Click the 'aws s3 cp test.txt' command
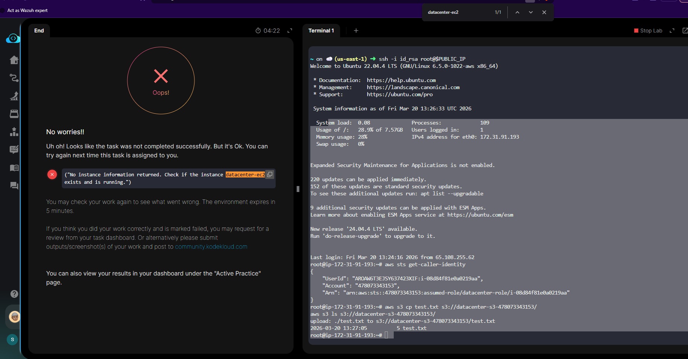This screenshot has height=359, width=688. [461, 307]
